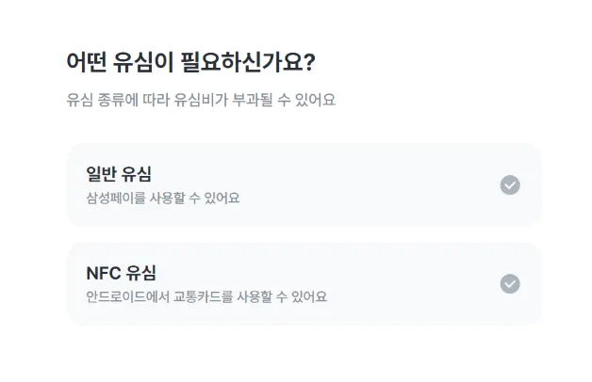The image size is (592, 382).
Task: Toggle the gray checkmark beside 삼성페이 description
Action: (x=510, y=184)
